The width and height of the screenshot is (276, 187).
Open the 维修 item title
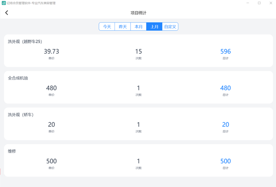tap(12, 151)
